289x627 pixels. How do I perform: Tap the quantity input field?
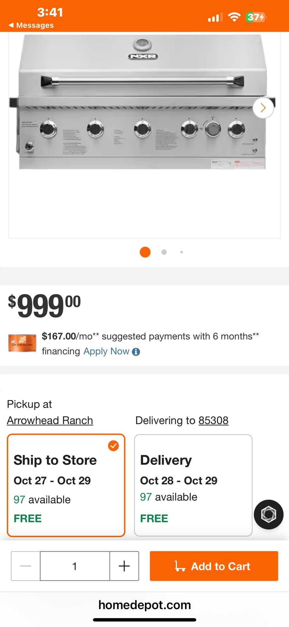coord(75,566)
